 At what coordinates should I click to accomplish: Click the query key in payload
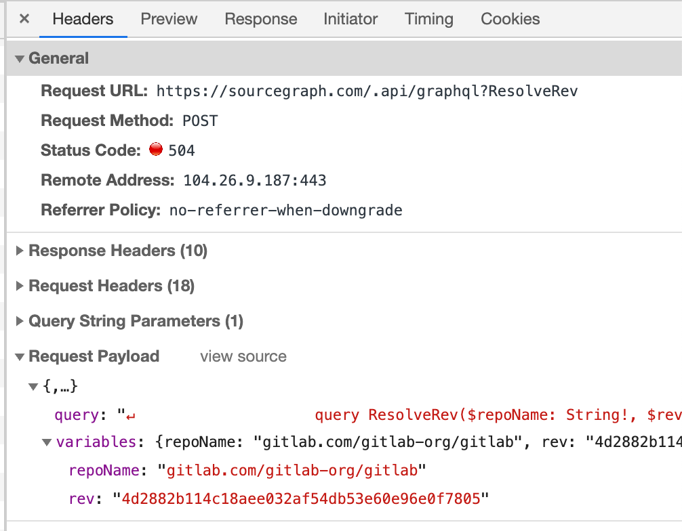[76, 415]
